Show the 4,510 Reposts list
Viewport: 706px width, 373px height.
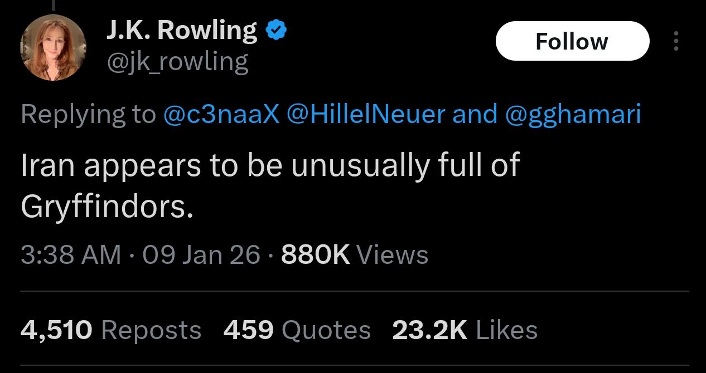click(x=110, y=330)
